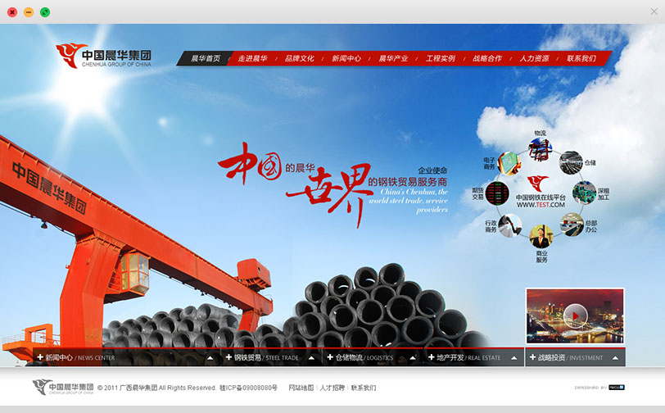Image resolution: width=665 pixels, height=413 pixels.
Task: Click the Chenhua Group logo in header
Action: click(104, 57)
